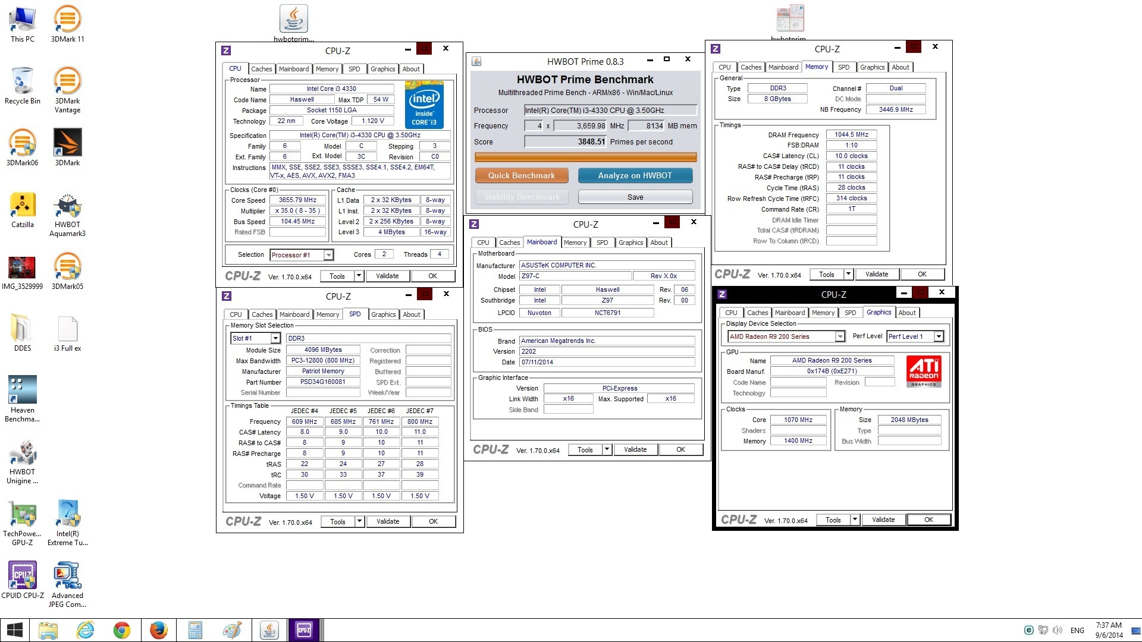Launch 3DMark06 desktop shortcut

(x=22, y=147)
